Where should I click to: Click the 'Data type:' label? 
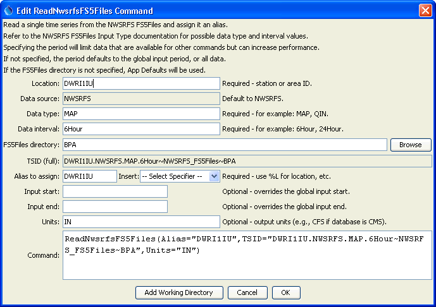(43, 114)
